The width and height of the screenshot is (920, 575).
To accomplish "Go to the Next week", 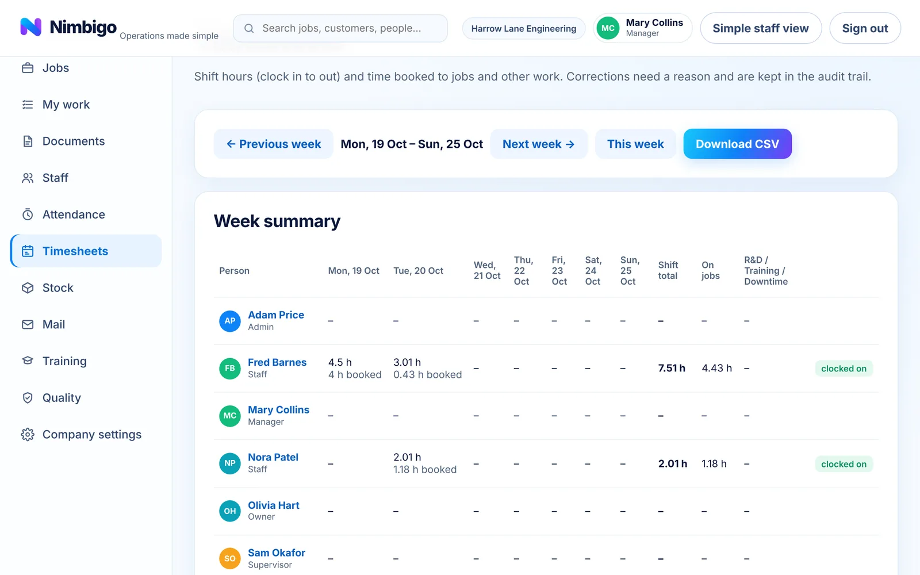I will (539, 144).
